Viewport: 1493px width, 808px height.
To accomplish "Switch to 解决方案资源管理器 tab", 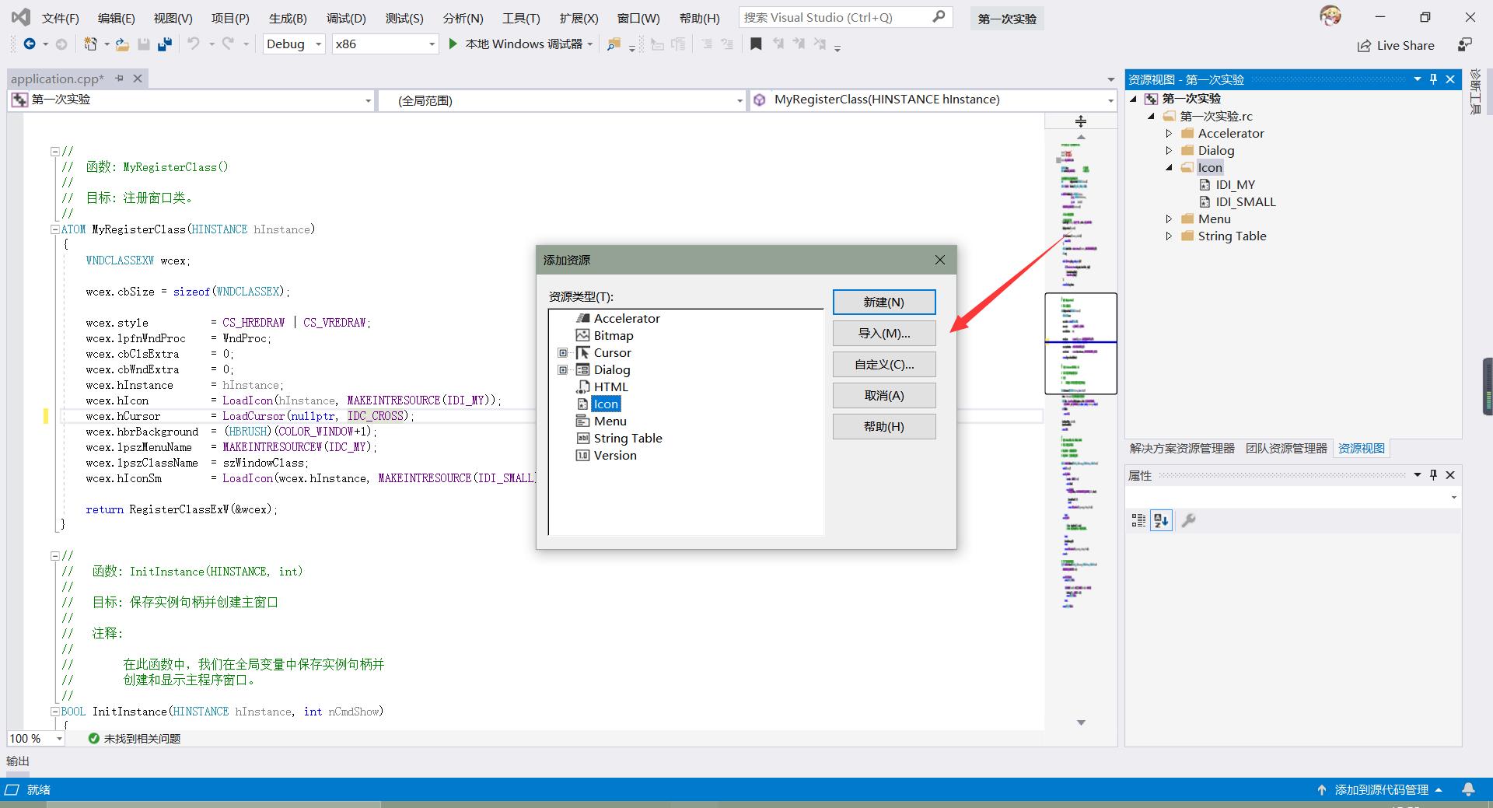I will click(x=1182, y=449).
